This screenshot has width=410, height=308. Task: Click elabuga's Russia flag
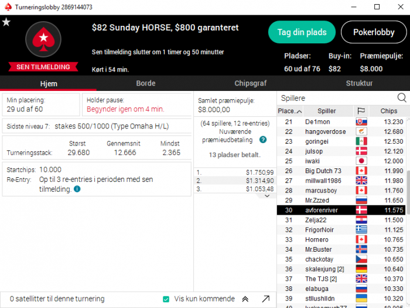pos(361,289)
